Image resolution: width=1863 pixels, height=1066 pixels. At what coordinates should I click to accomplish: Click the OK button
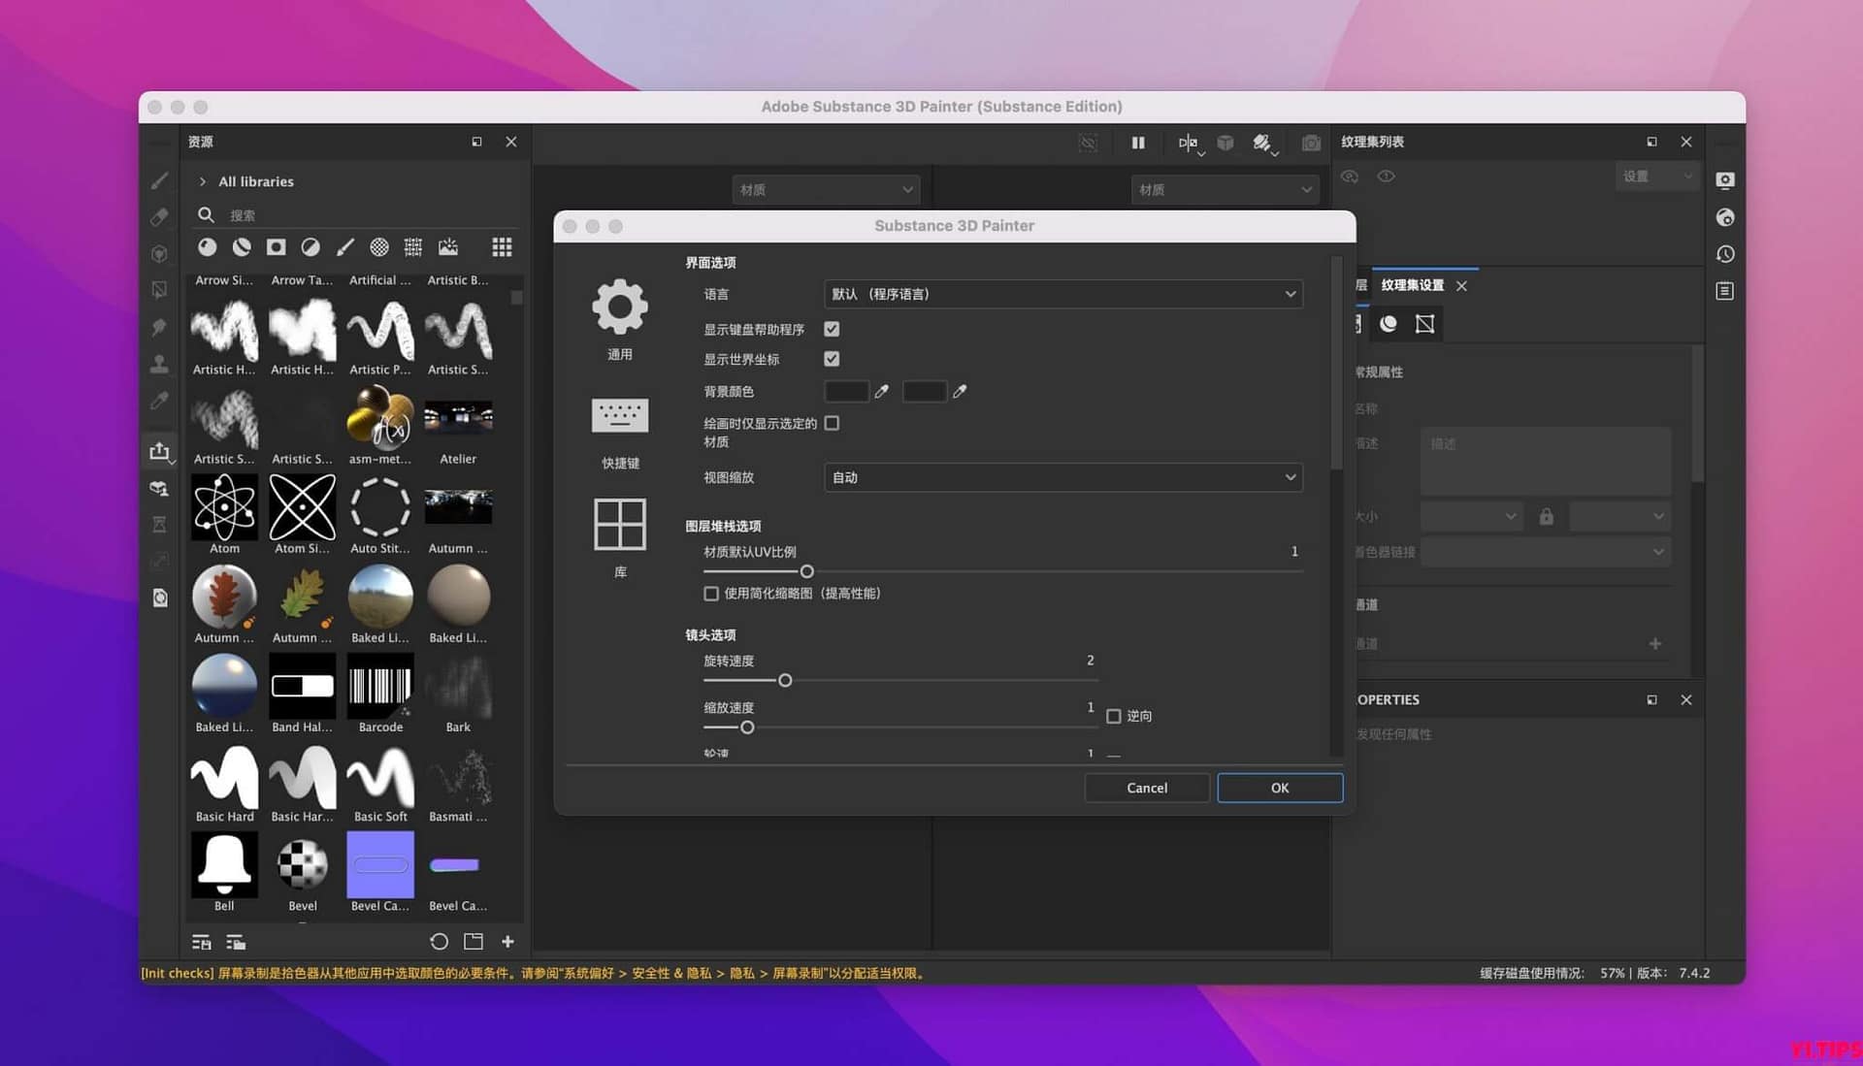coord(1279,788)
